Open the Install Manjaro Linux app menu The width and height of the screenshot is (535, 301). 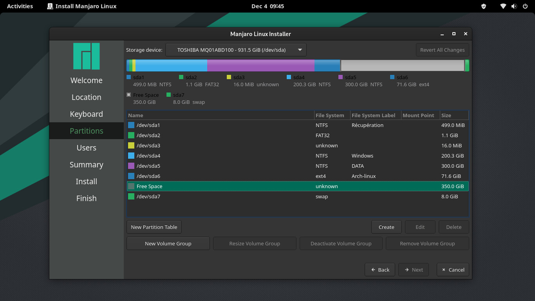click(82, 6)
